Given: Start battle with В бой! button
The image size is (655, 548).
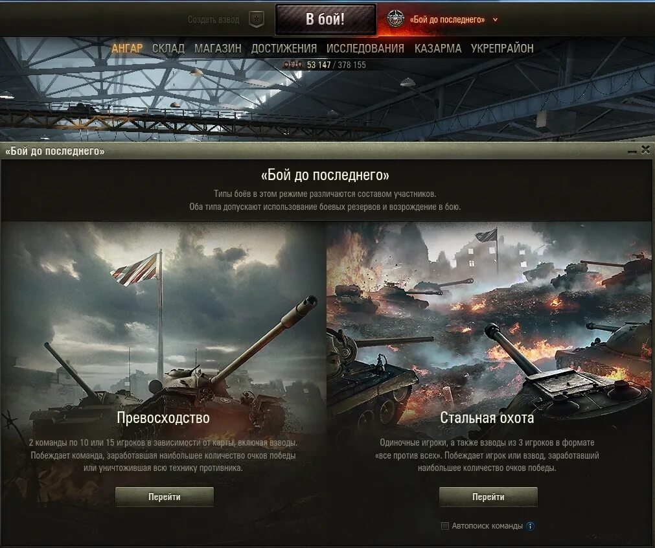Looking at the screenshot, I should click(x=326, y=19).
